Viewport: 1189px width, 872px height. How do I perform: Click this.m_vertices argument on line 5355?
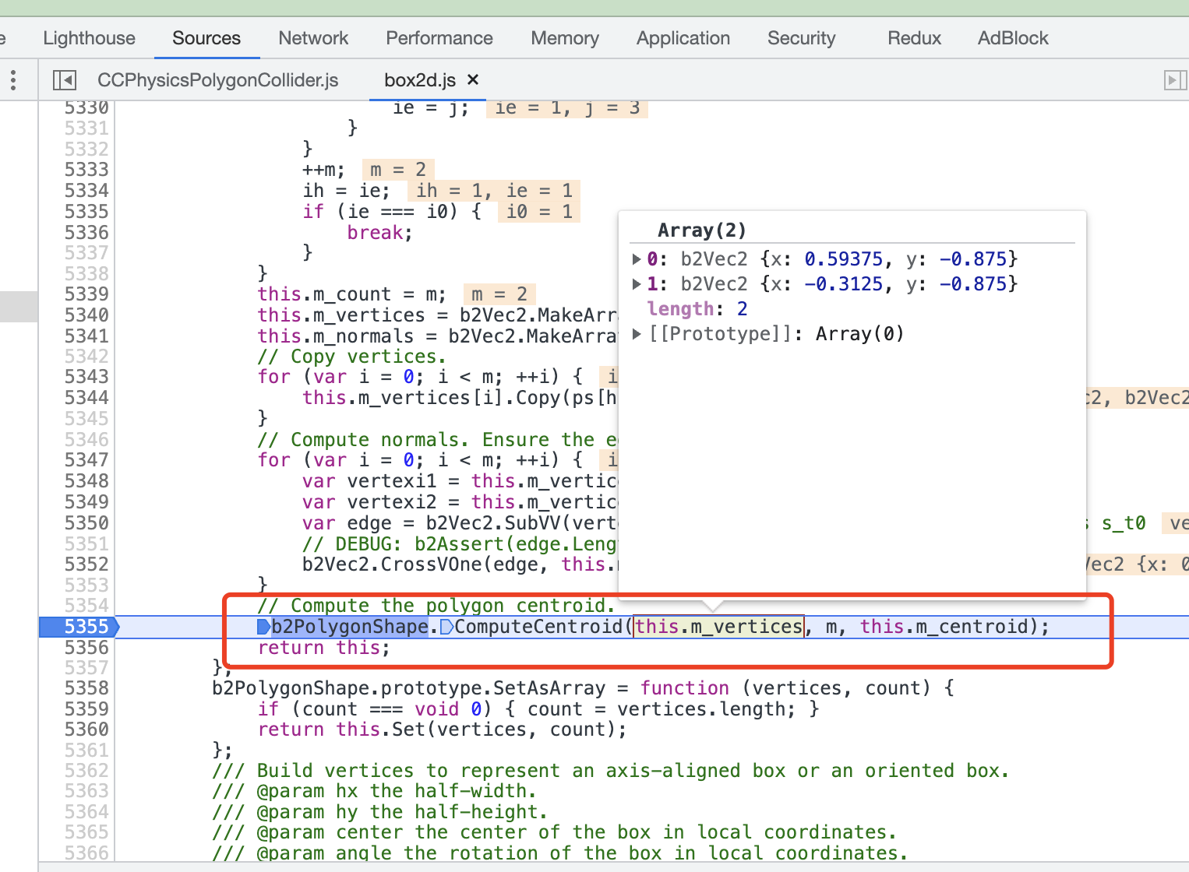(x=718, y=627)
